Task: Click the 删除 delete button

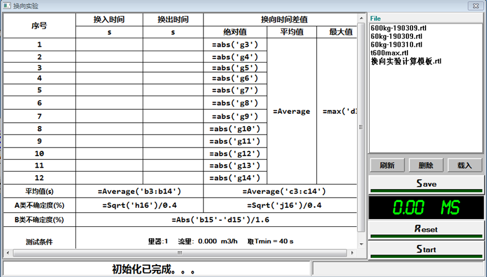Action: (426, 166)
